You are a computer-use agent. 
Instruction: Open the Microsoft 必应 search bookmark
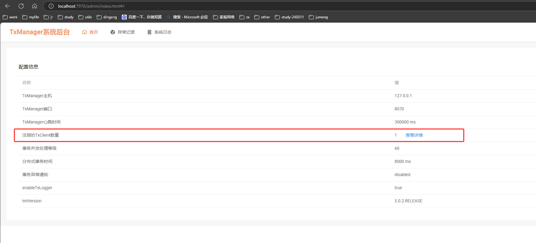(x=187, y=17)
